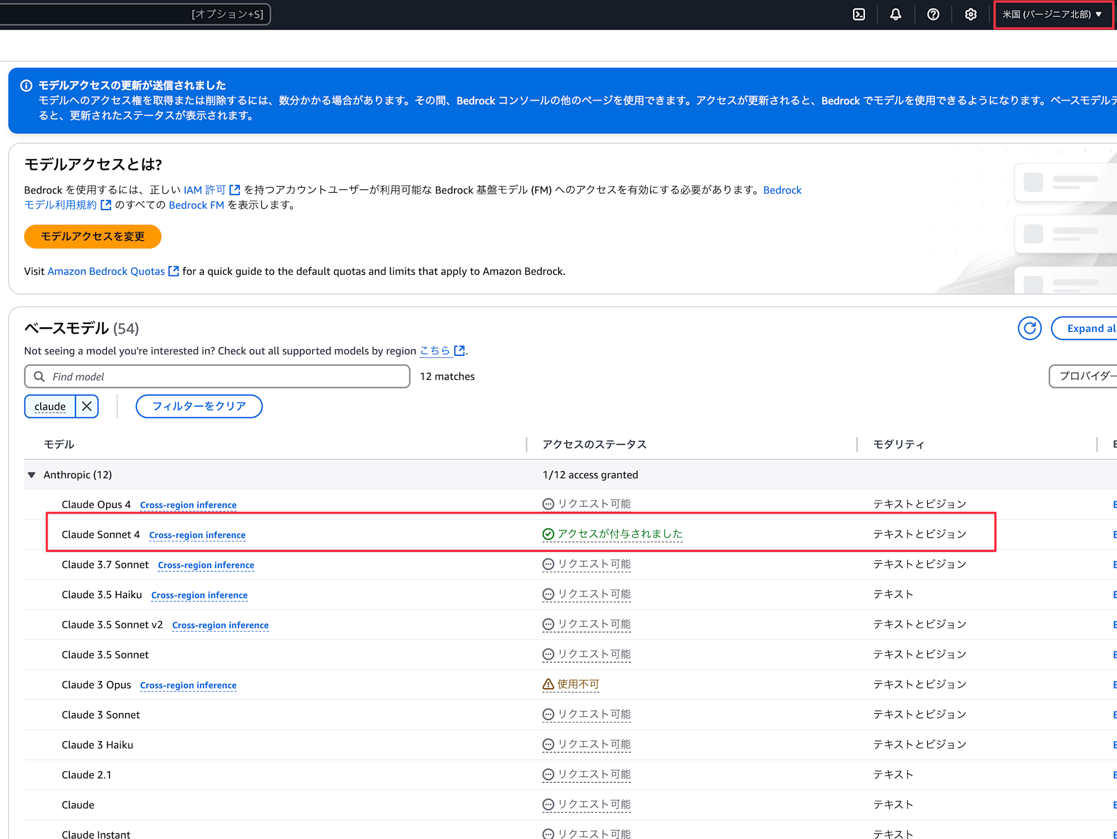Click the モデル column header
Viewport: 1117px width, 839px height.
point(59,444)
